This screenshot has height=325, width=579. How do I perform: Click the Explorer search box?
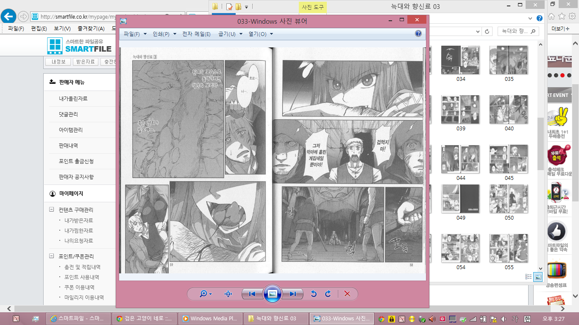(518, 31)
